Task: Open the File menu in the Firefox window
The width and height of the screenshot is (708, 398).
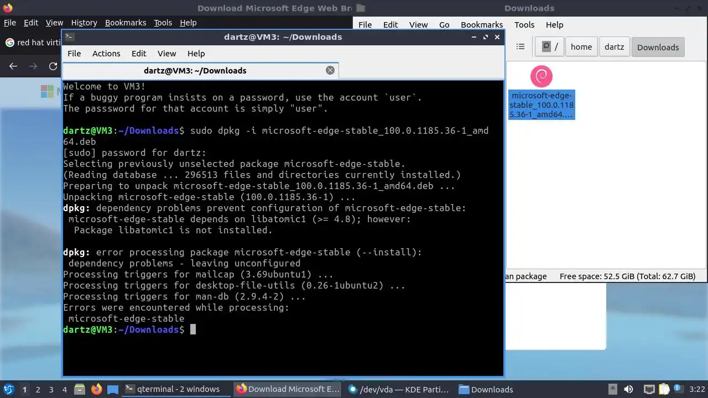Action: (10, 23)
